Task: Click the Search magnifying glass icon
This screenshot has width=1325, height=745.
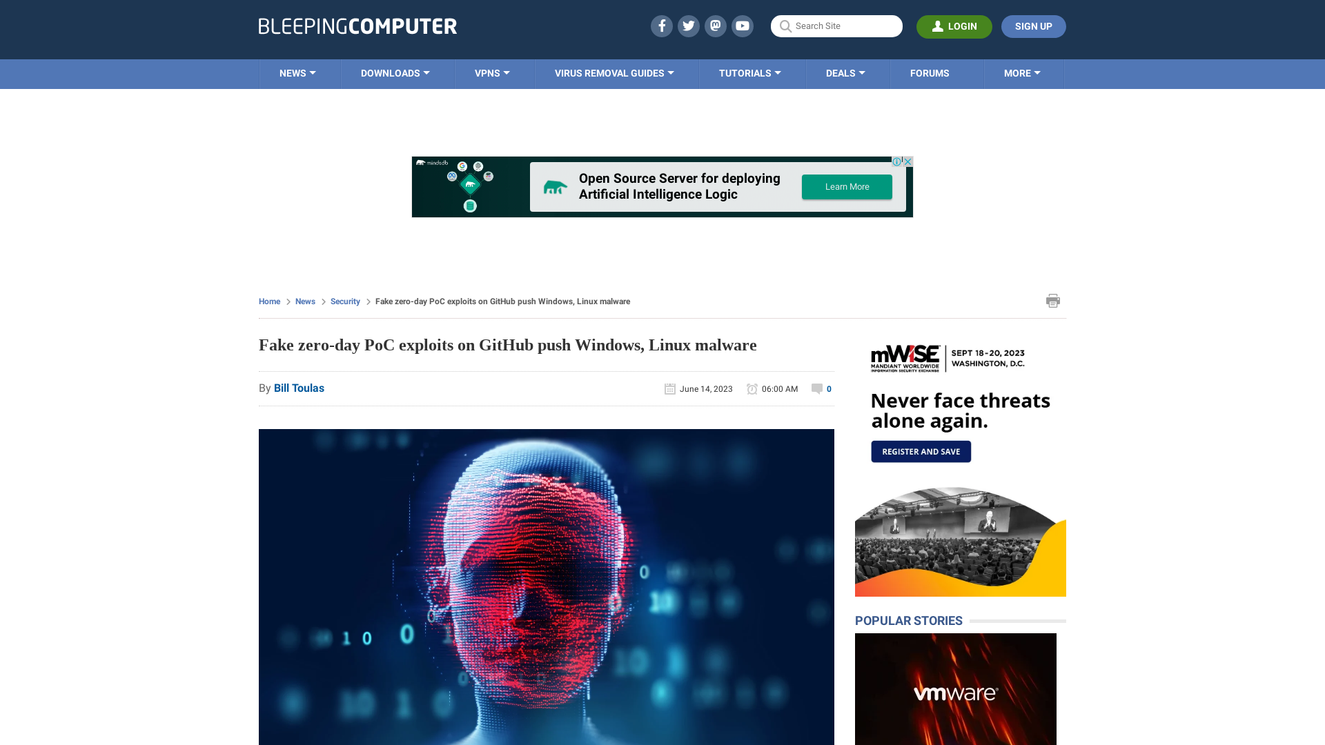Action: 785,26
